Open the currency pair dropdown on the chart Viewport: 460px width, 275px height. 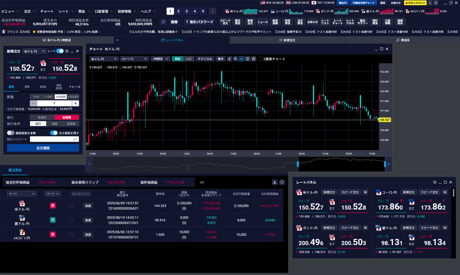(104, 59)
